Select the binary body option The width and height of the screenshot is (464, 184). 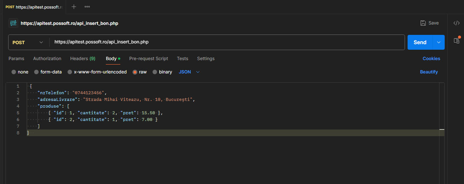tap(162, 72)
